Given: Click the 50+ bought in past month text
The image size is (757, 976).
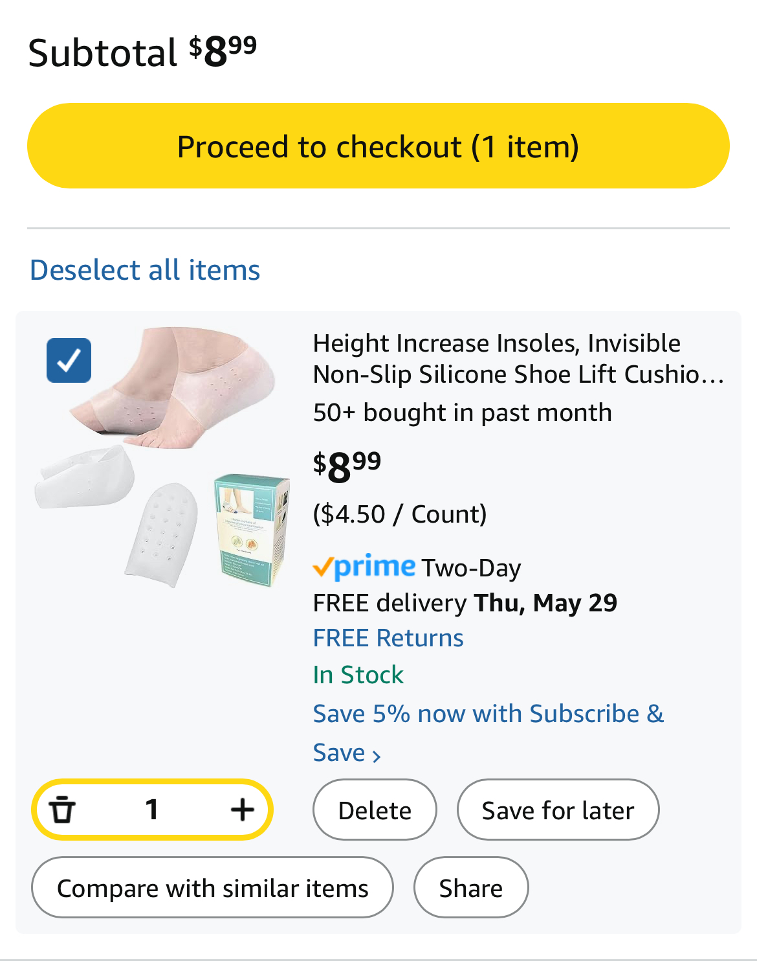Looking at the screenshot, I should 462,413.
